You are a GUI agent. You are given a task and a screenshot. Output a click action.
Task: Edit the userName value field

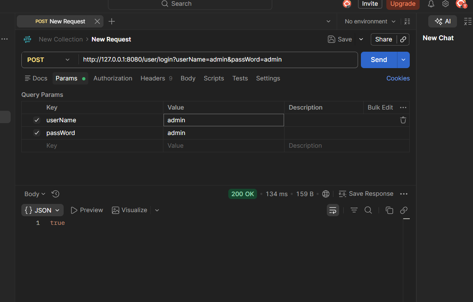[223, 120]
